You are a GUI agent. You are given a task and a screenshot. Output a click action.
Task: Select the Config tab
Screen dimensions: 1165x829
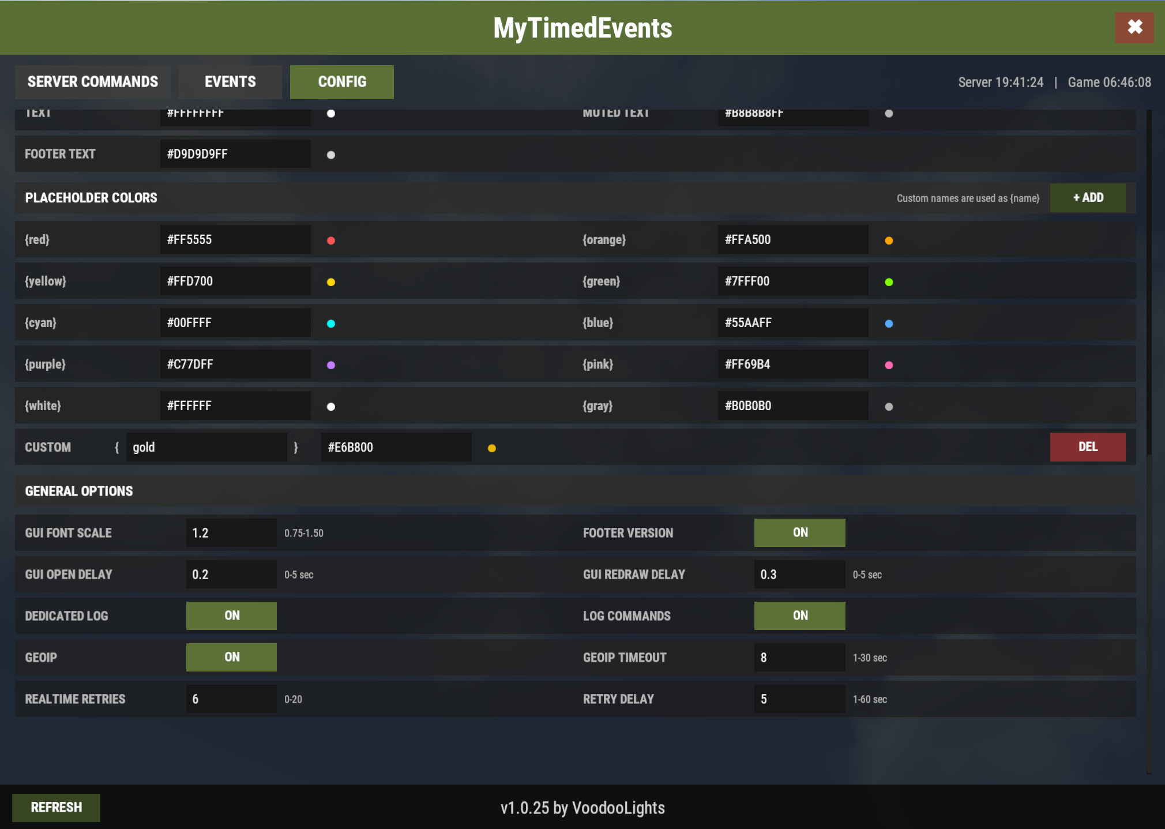[342, 82]
